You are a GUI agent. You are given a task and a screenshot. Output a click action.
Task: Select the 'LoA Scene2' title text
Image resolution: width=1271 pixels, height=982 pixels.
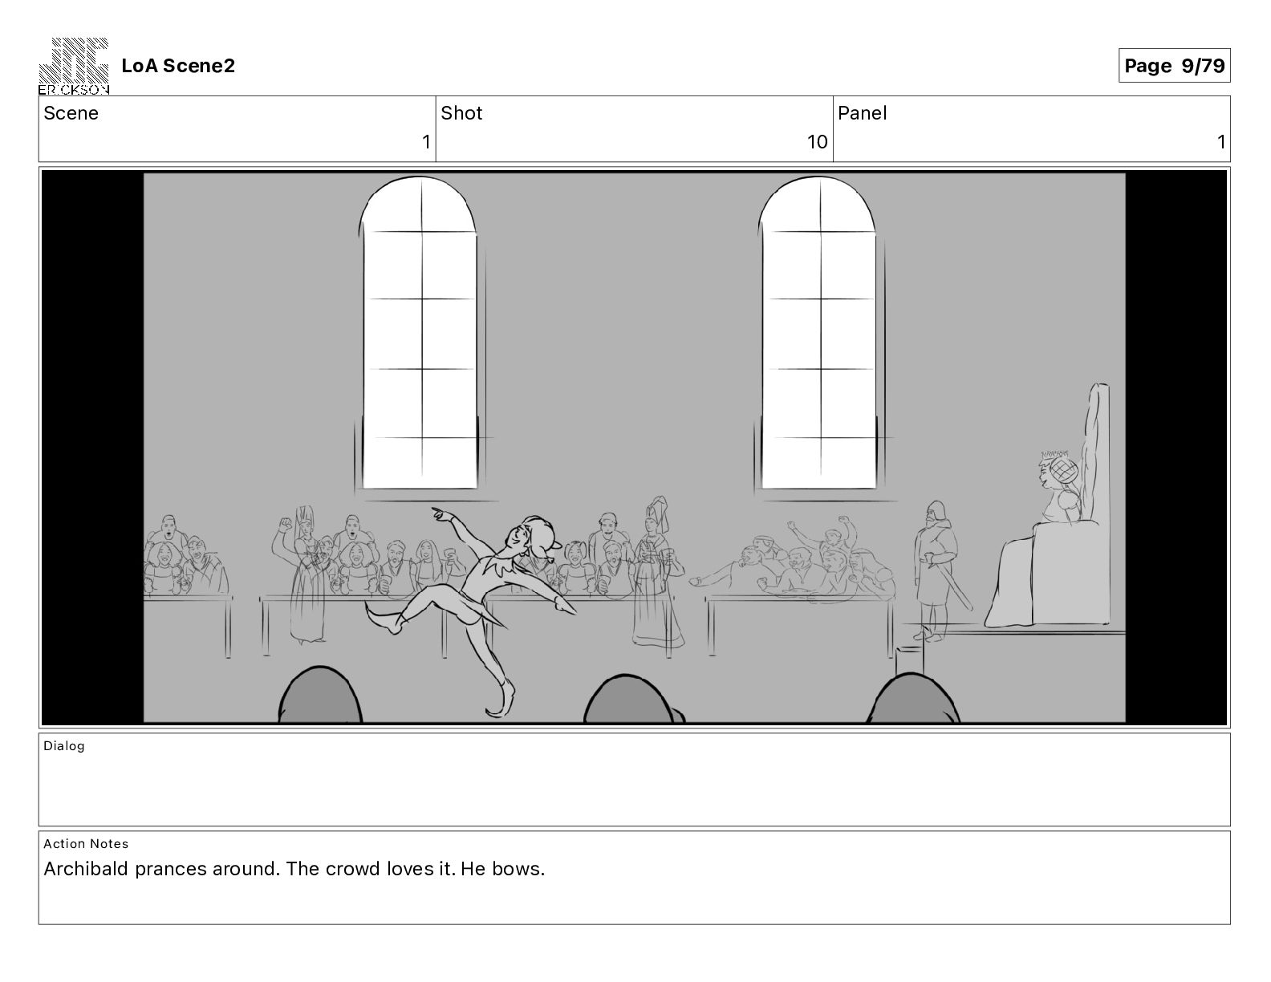(x=178, y=66)
